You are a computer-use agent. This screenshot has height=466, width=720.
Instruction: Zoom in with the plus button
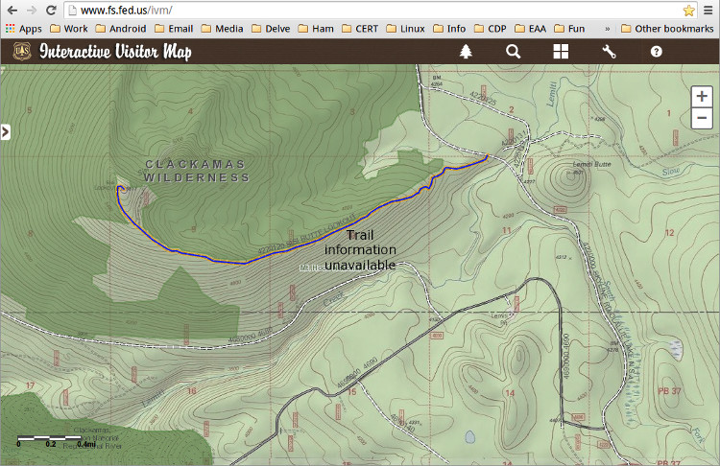tap(703, 97)
